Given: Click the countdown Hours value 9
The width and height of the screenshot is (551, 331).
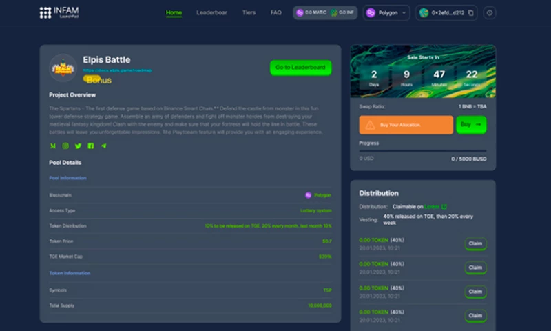Looking at the screenshot, I should tap(406, 74).
